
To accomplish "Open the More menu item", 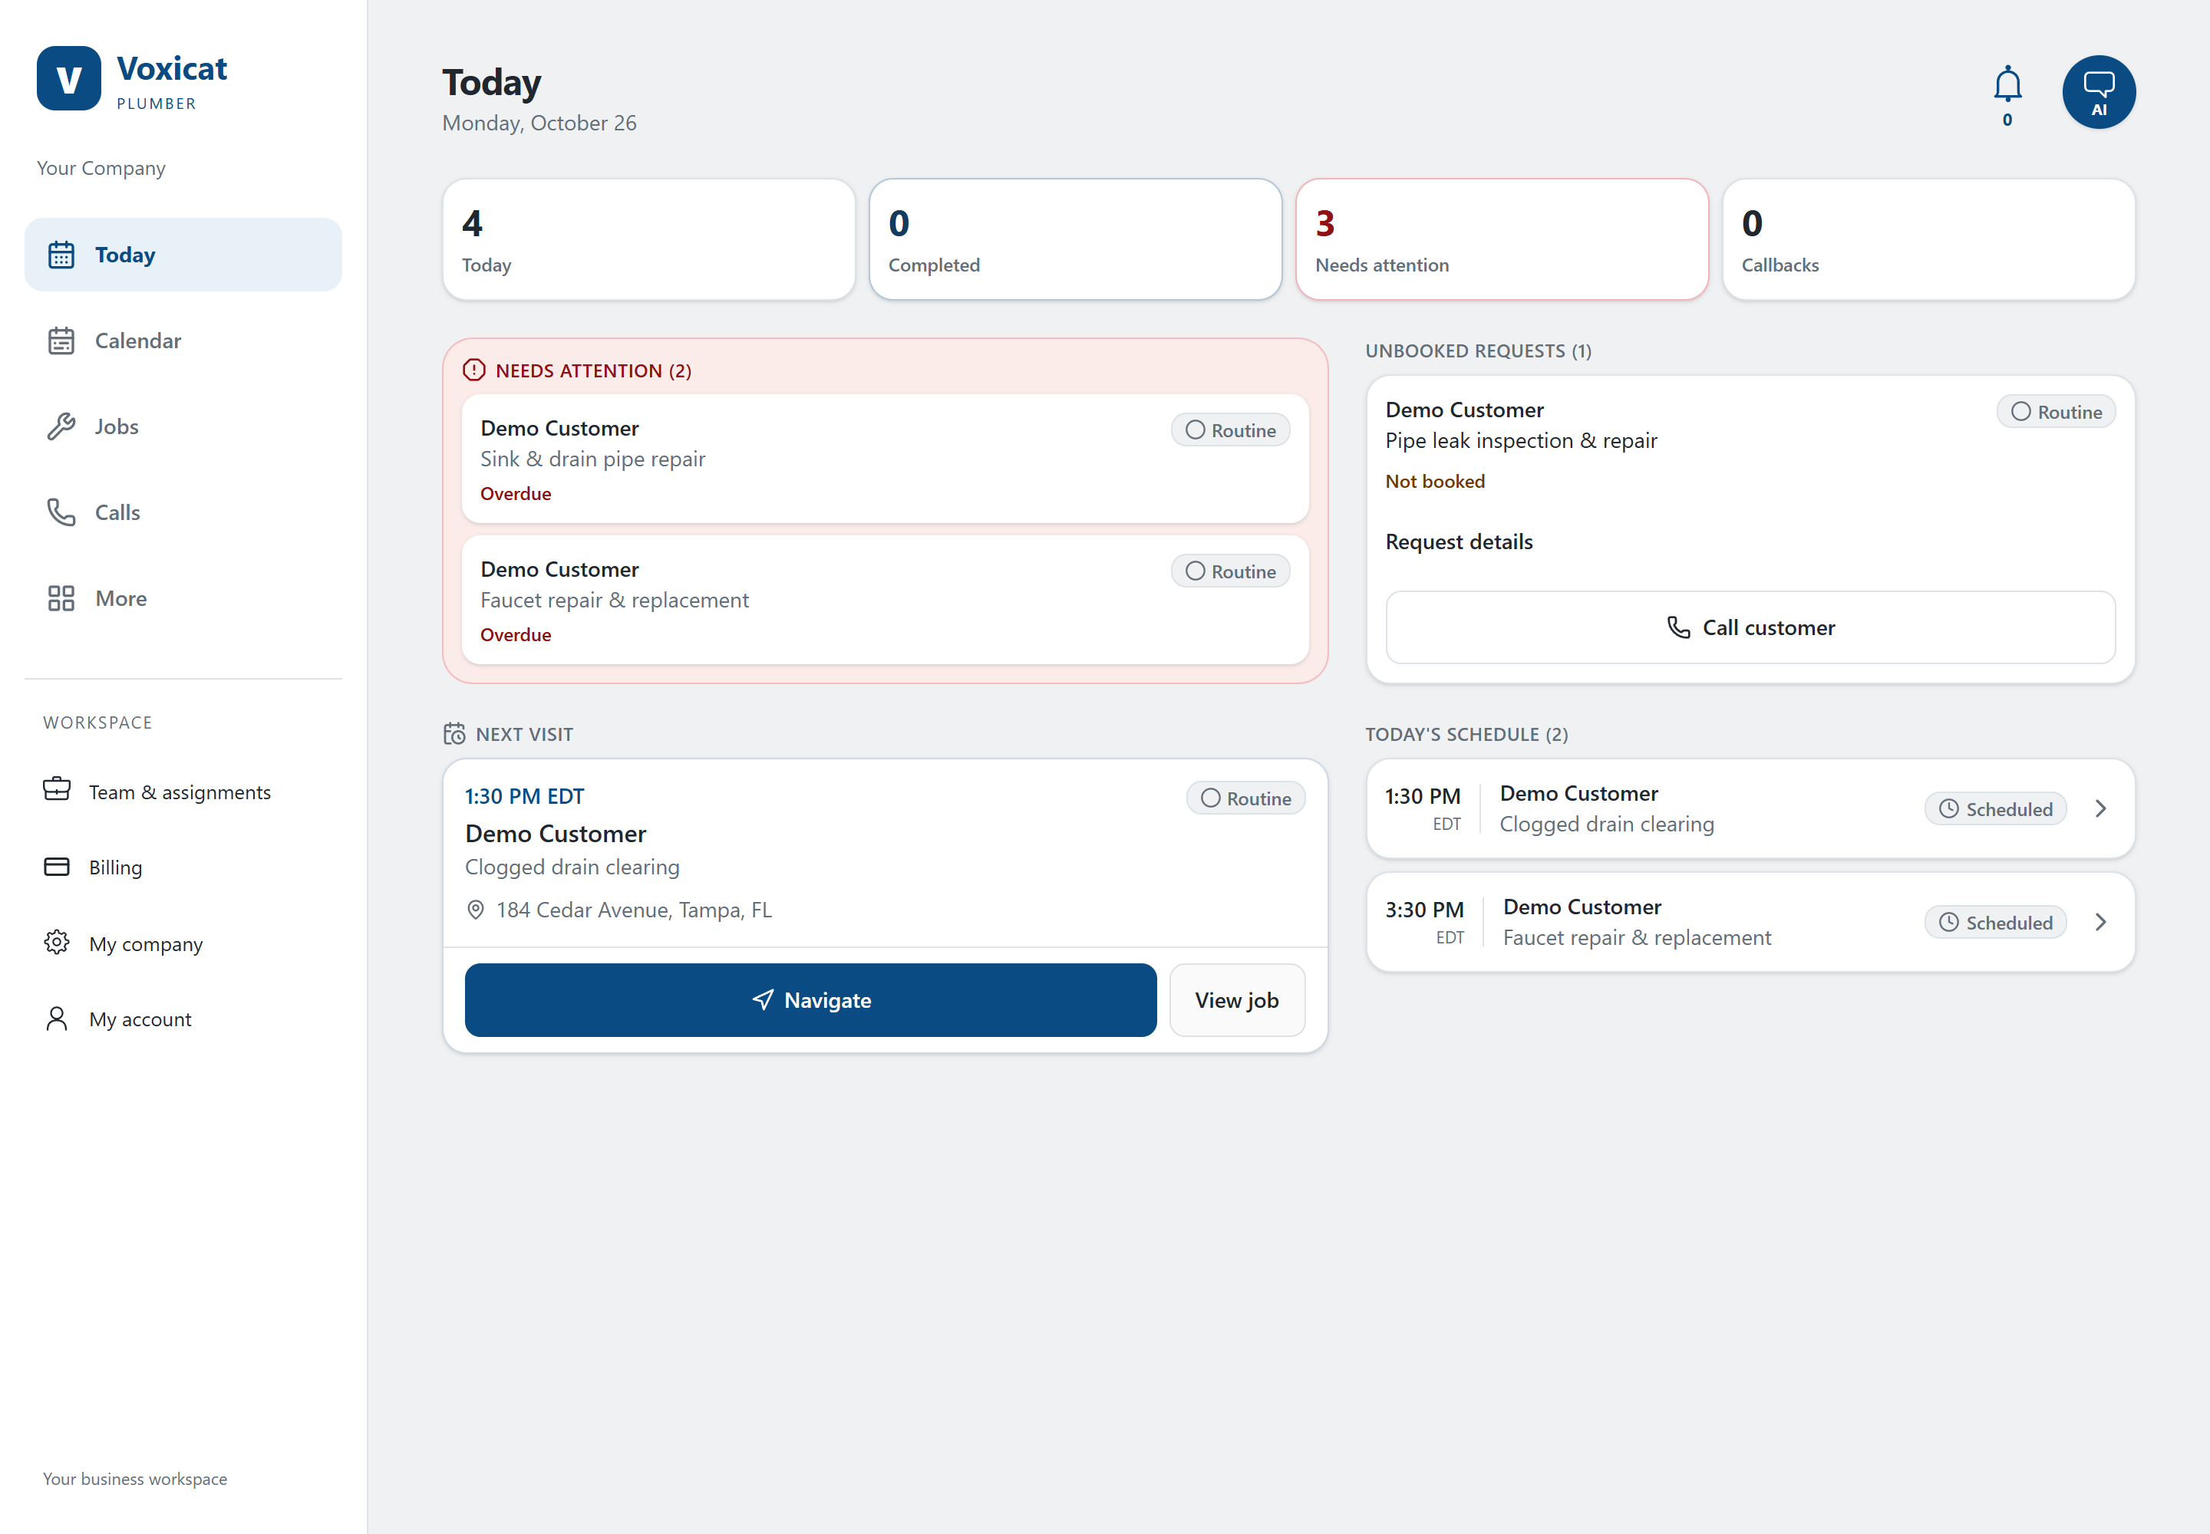I will pyautogui.click(x=183, y=597).
